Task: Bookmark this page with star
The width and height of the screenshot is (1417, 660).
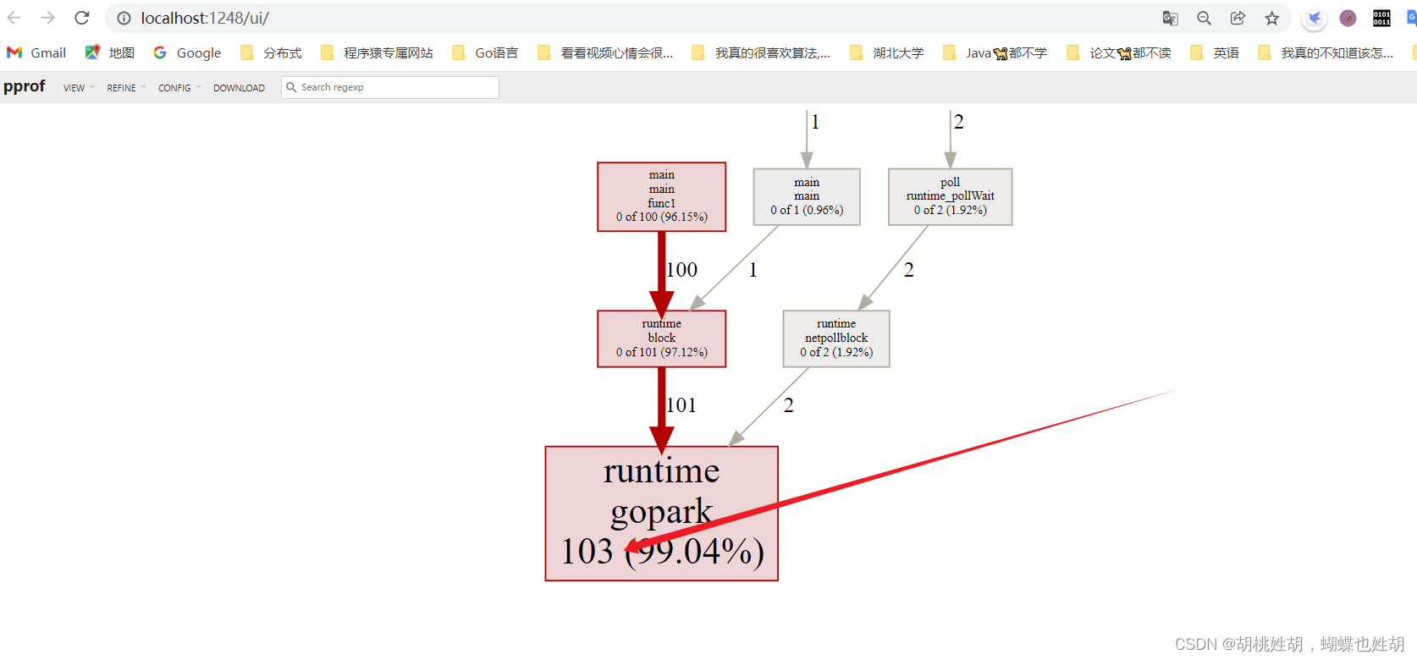Action: (x=1271, y=18)
